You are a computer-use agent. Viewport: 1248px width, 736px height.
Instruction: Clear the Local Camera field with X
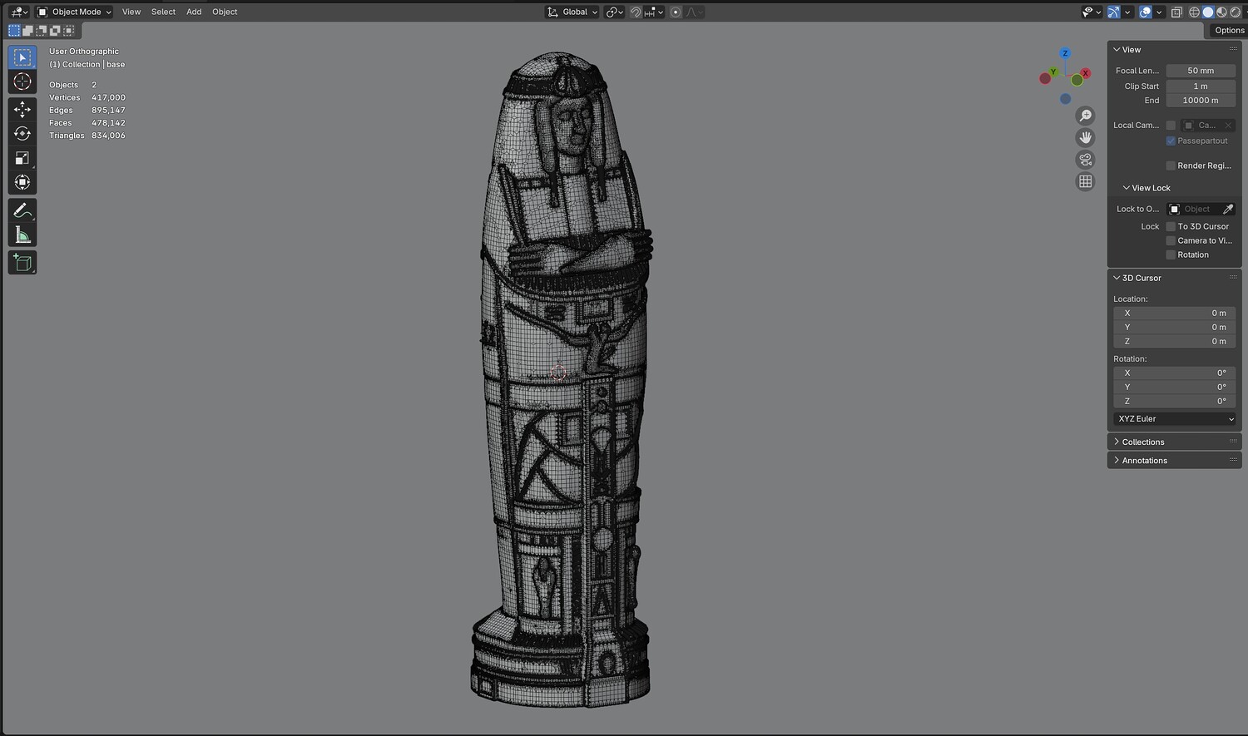click(x=1228, y=126)
